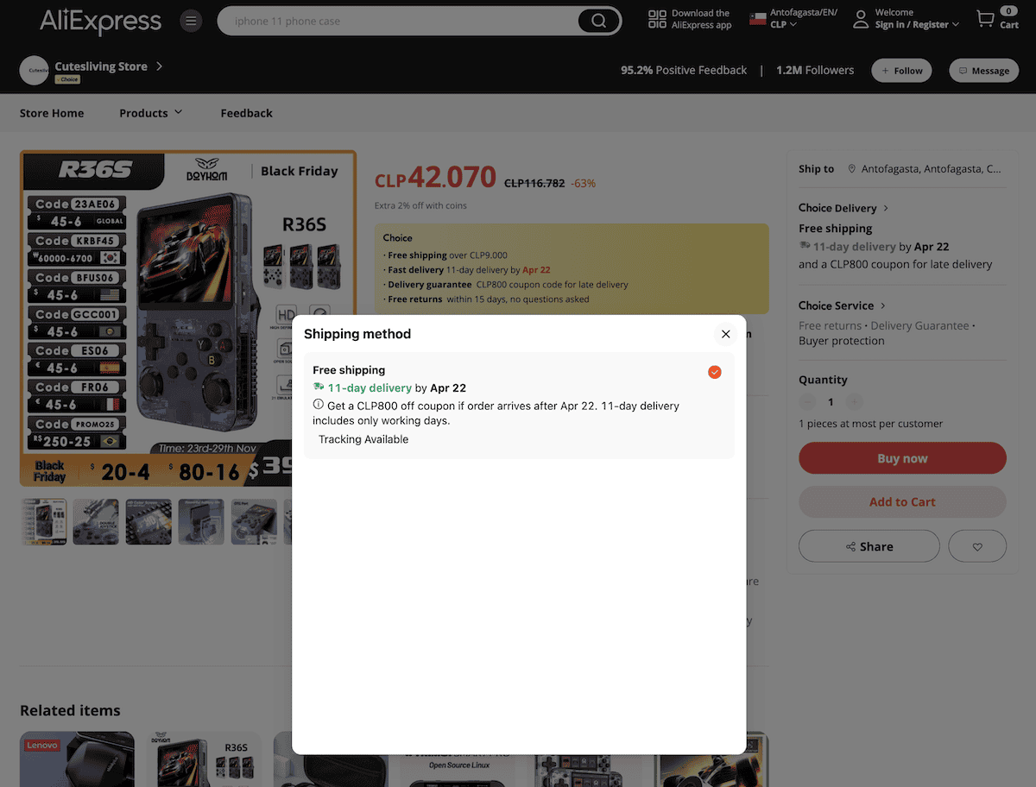This screenshot has height=787, width=1036.
Task: Click the search magnifier icon
Action: click(x=599, y=20)
